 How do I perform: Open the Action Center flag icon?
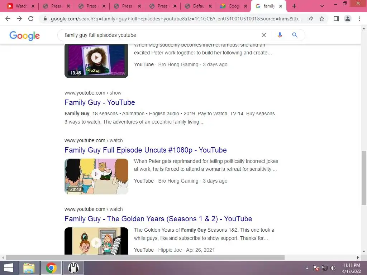coord(316,268)
